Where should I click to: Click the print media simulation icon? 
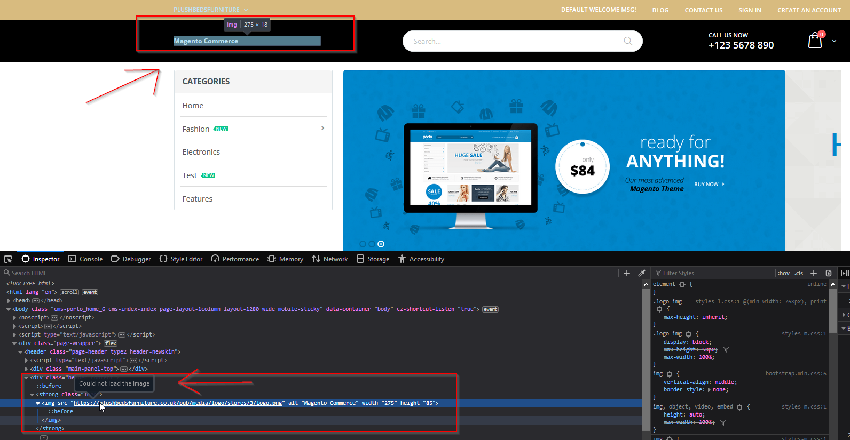click(829, 273)
